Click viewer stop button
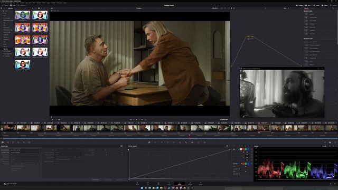This screenshot has width=338, height=190. 136,119
